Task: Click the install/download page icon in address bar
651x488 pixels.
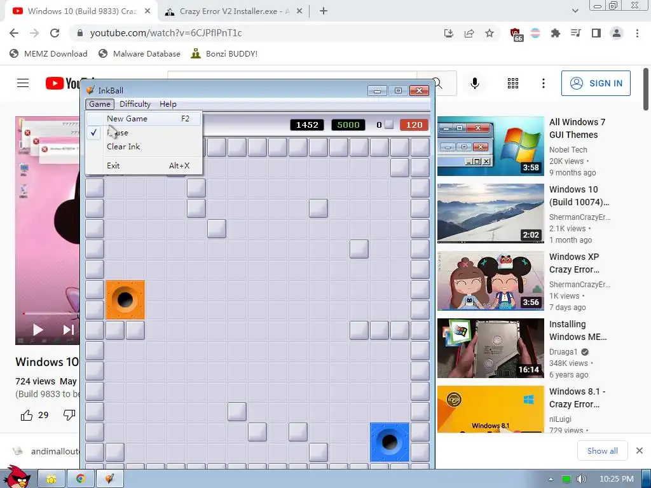Action: 449,33
